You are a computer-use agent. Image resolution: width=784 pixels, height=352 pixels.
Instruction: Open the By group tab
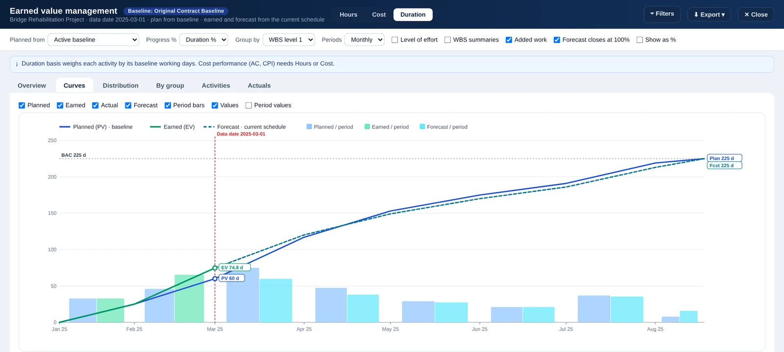click(x=170, y=86)
